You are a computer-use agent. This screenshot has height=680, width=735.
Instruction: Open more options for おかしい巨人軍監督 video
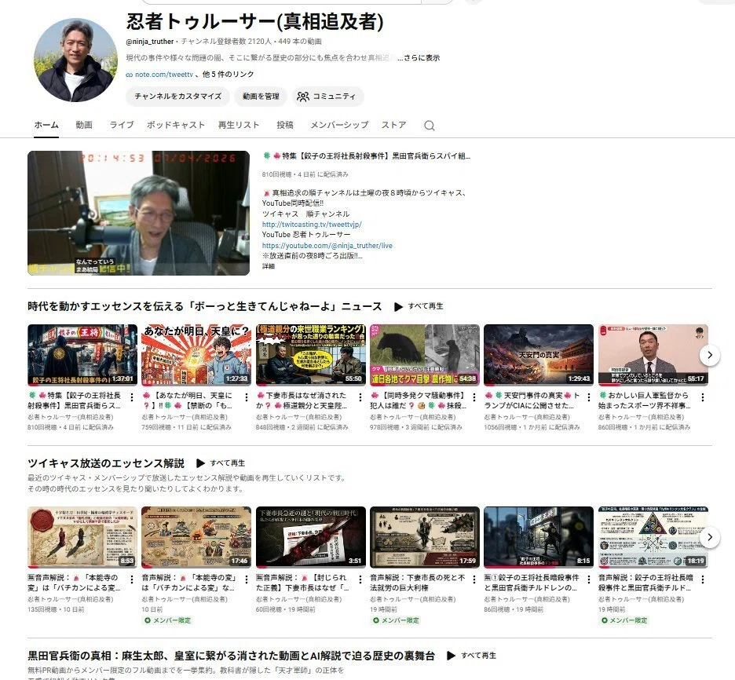tap(703, 397)
